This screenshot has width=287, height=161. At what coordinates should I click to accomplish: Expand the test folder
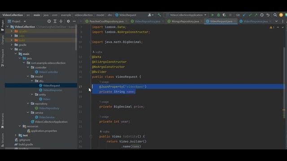tap(16, 135)
